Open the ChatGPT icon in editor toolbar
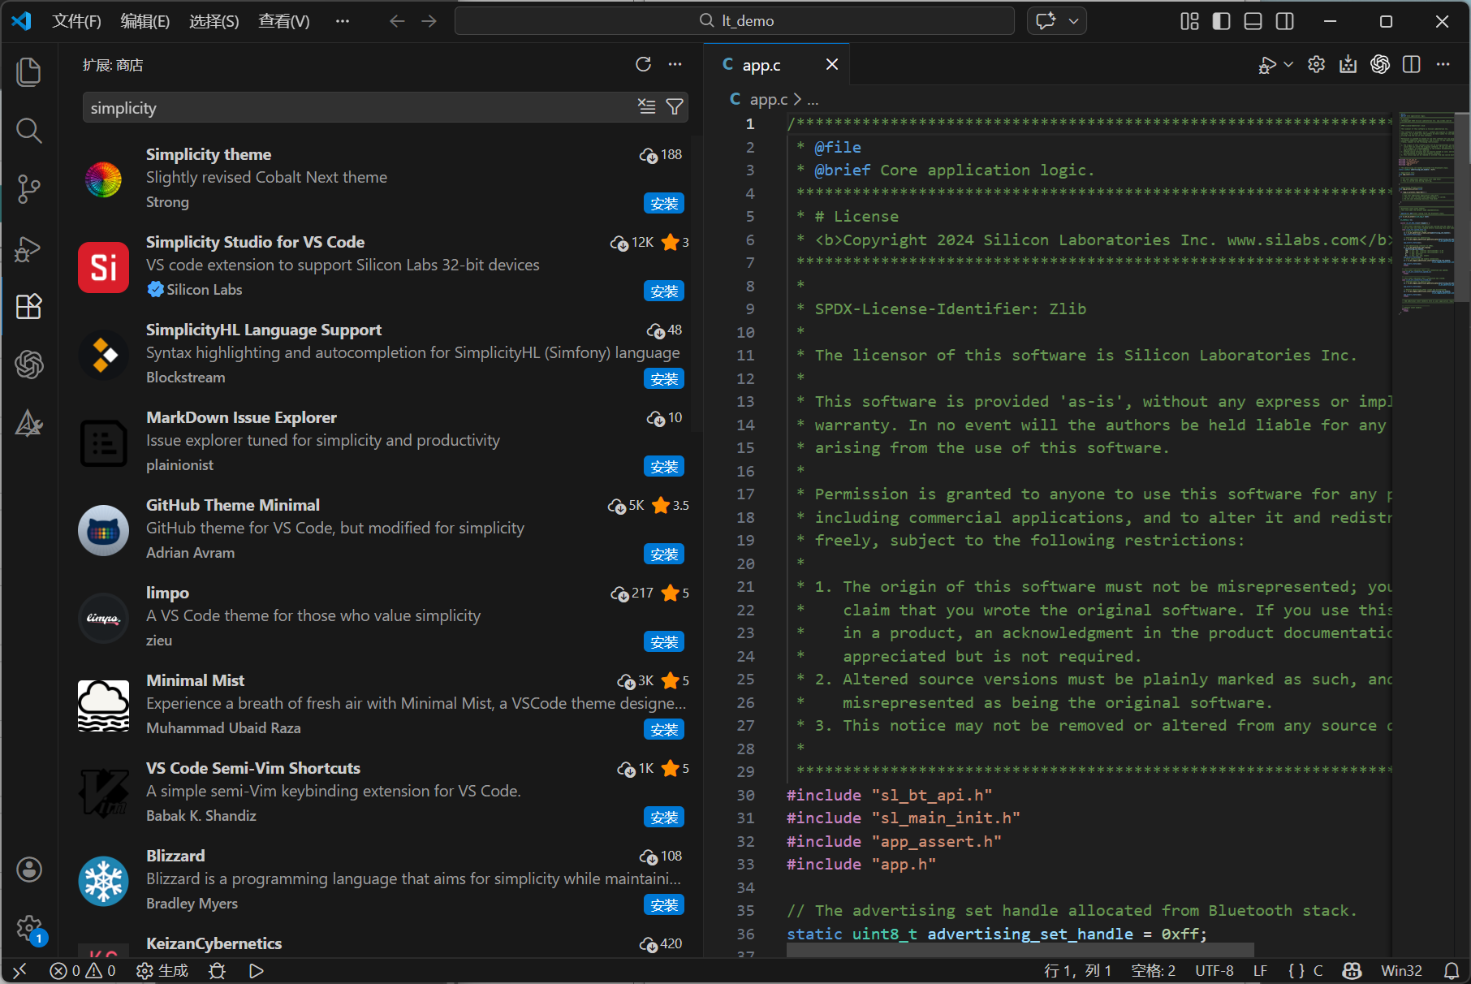Screen dimensions: 1471x984 click(x=1379, y=65)
